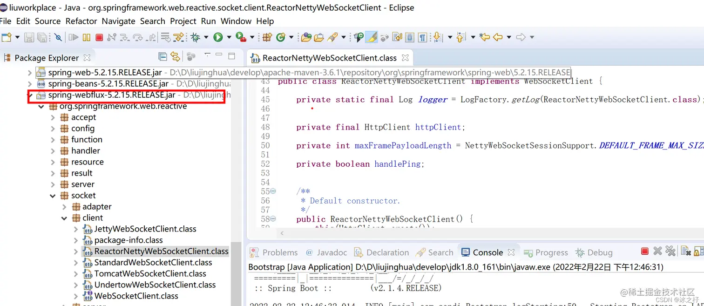Click the Run External Tools icon
The image size is (704, 306).
click(241, 37)
